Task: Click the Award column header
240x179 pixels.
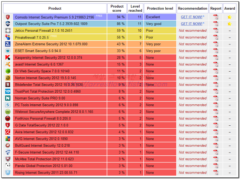Action: 230,8
